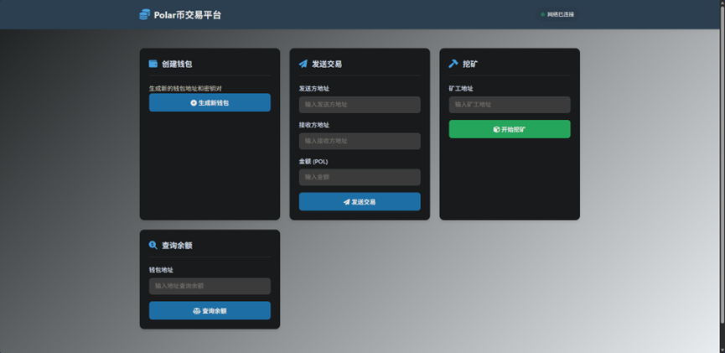The image size is (725, 353).
Task: Click the hammer icon beside 挖矿
Action: [453, 64]
